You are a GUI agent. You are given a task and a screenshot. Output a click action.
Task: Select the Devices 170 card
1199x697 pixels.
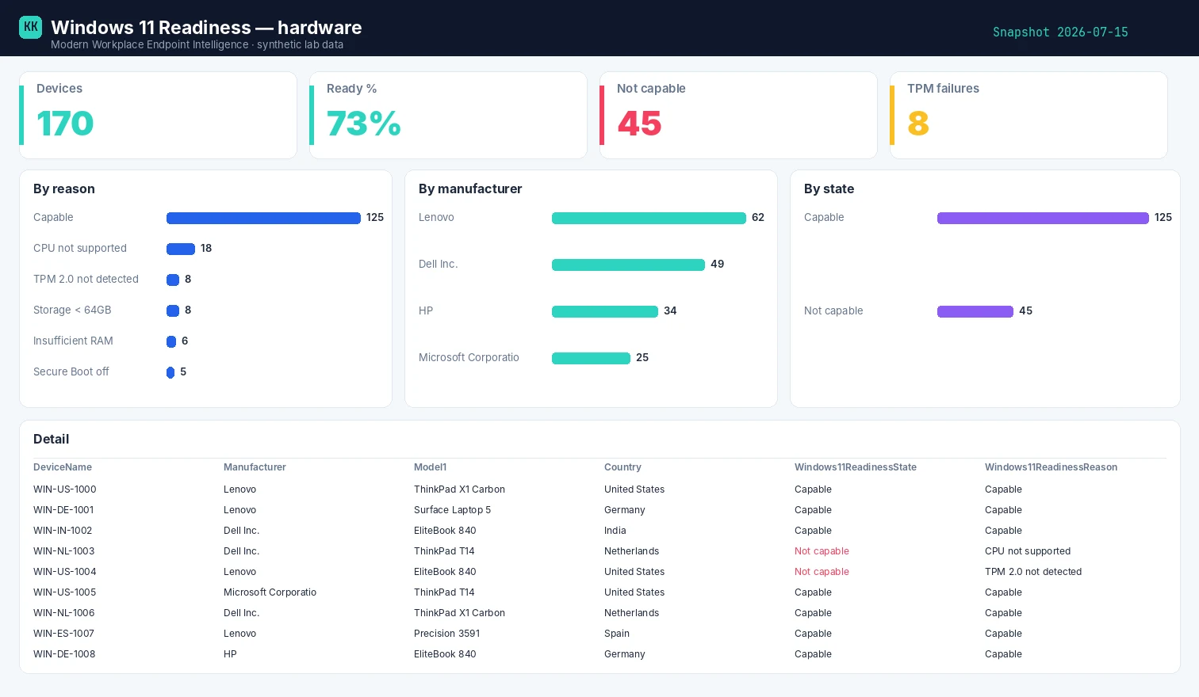tap(158, 116)
